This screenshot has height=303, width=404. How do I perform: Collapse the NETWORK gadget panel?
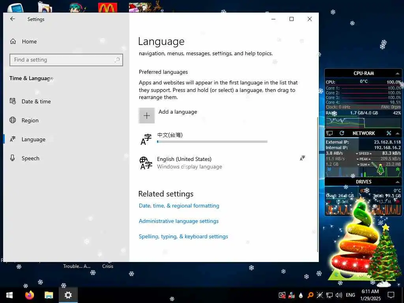pyautogui.click(x=398, y=133)
